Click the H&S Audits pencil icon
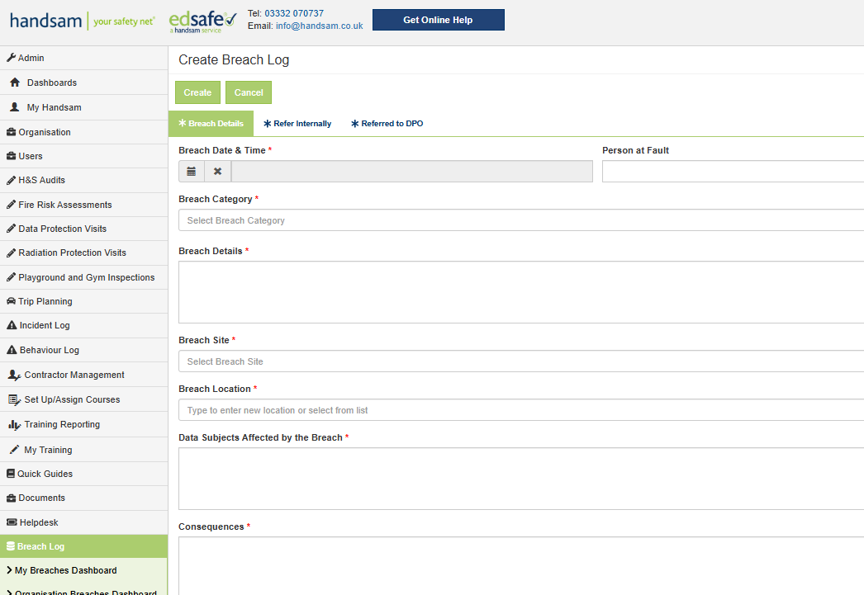This screenshot has width=864, height=595. (x=11, y=180)
